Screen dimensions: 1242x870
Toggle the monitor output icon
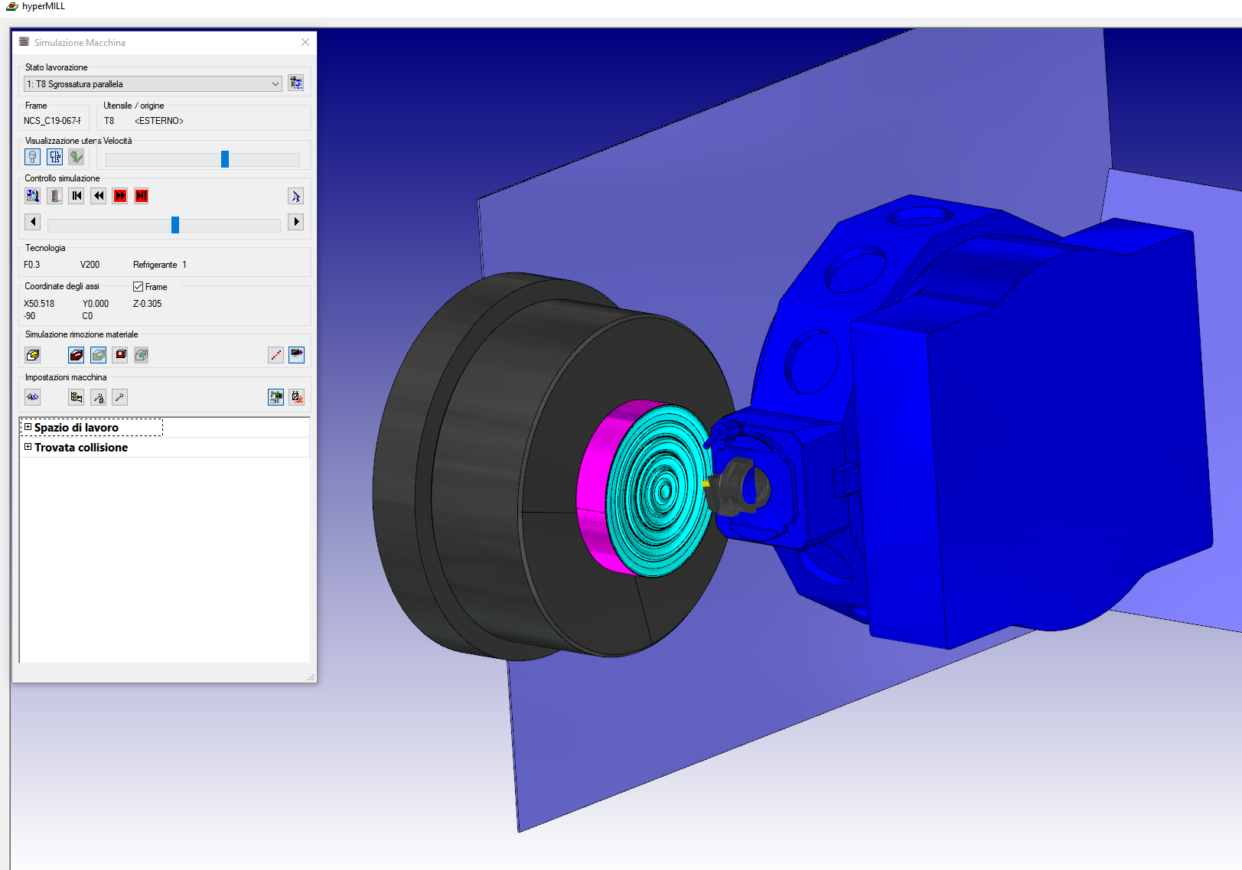[x=297, y=355]
